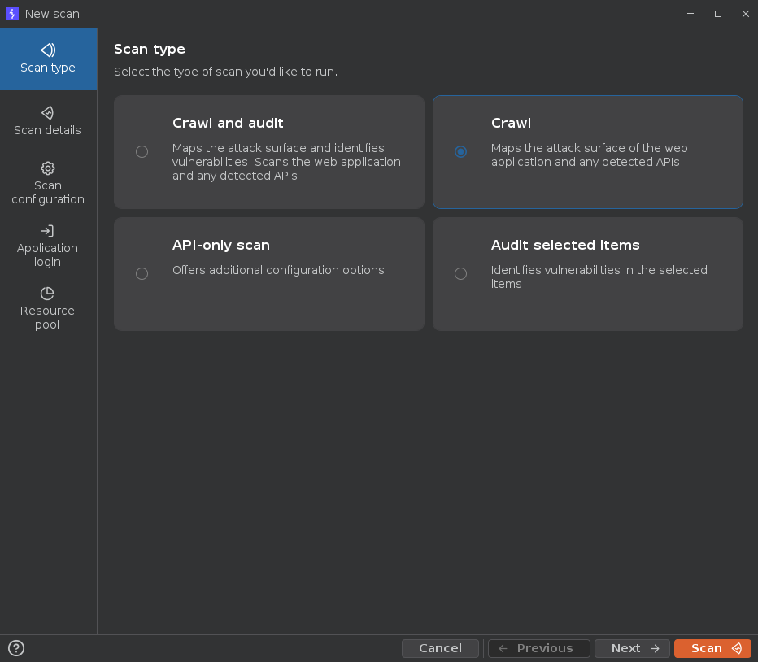The width and height of the screenshot is (758, 662).
Task: Go to the Resource pool tab label
Action: [x=48, y=318]
